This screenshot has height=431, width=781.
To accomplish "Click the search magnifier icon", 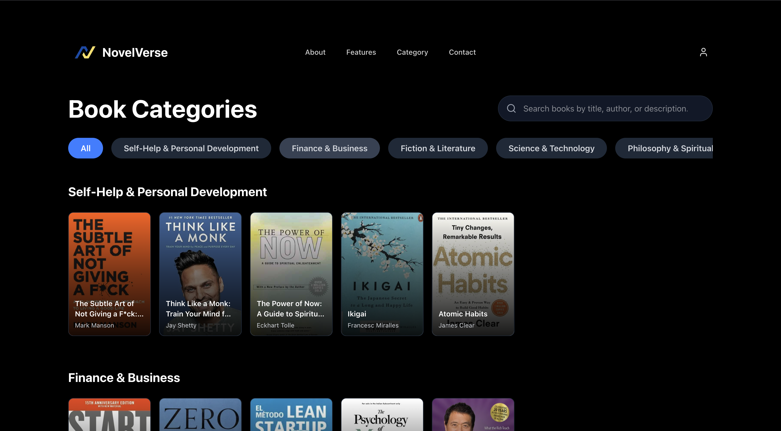I will (x=511, y=108).
